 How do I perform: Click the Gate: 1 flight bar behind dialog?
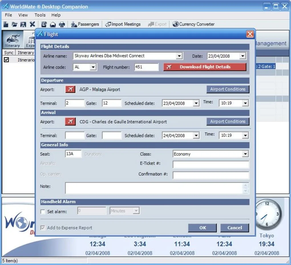(266, 66)
